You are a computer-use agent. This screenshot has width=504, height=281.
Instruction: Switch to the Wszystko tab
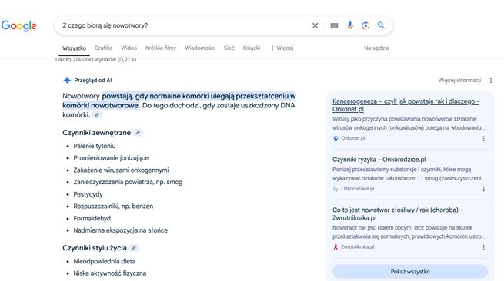74,48
